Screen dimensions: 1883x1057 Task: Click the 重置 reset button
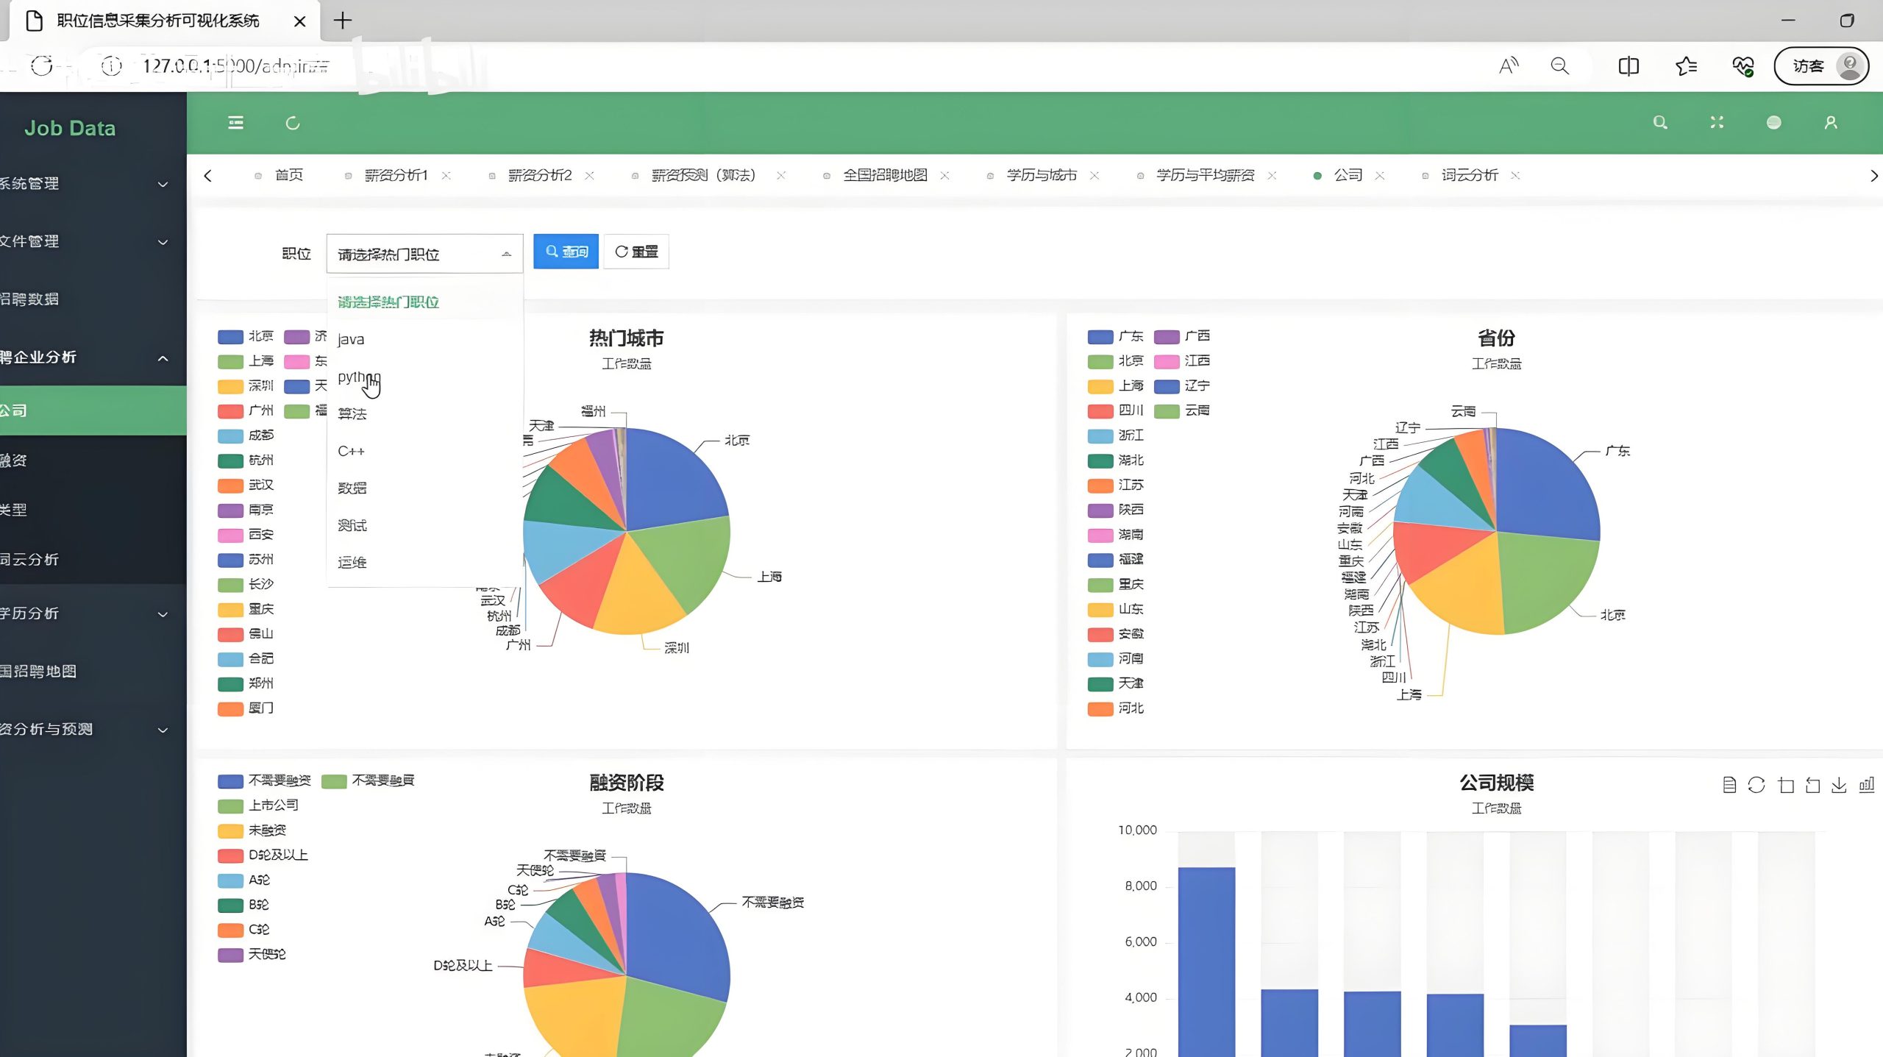[x=636, y=252]
